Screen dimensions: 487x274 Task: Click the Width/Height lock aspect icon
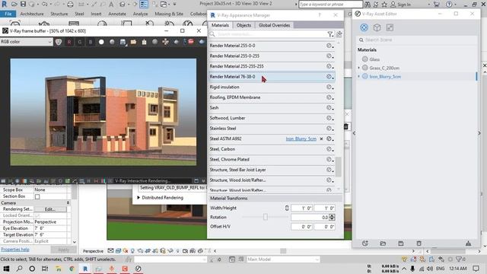[287, 208]
